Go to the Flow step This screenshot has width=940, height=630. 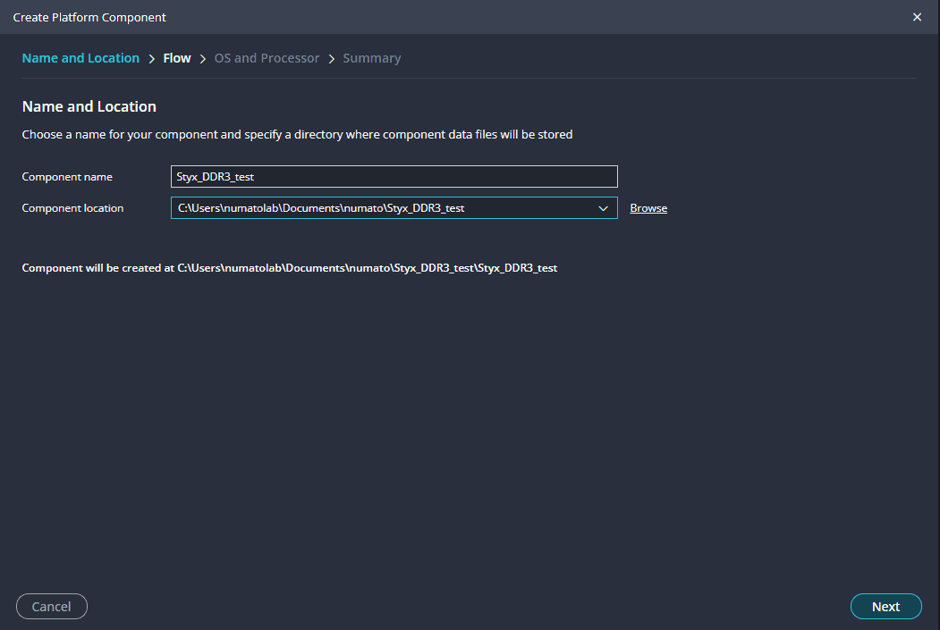(177, 58)
